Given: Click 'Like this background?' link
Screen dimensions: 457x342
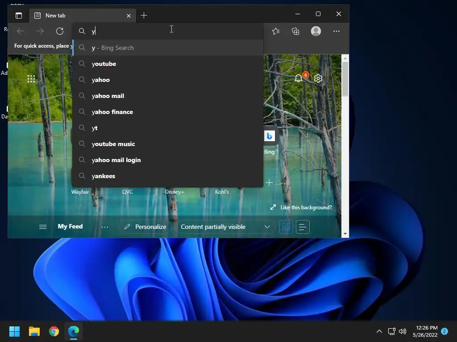Looking at the screenshot, I should (301, 208).
